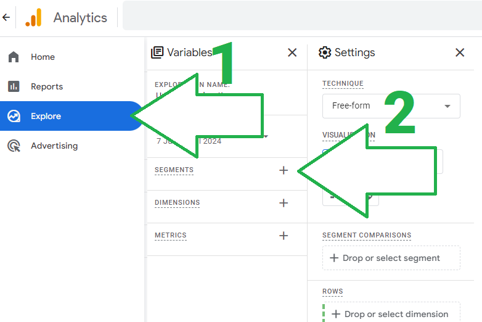Add a new segment with plus icon
This screenshot has height=322, width=482.
(284, 170)
